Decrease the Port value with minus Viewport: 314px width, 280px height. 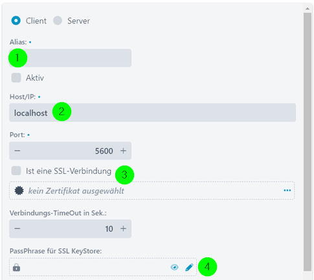17,151
